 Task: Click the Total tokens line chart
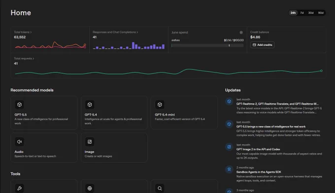tap(50, 45)
